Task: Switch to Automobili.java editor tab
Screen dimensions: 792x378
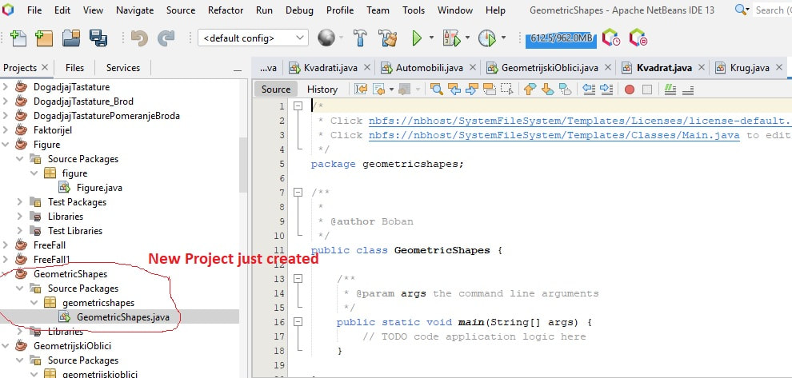Action: click(x=430, y=68)
